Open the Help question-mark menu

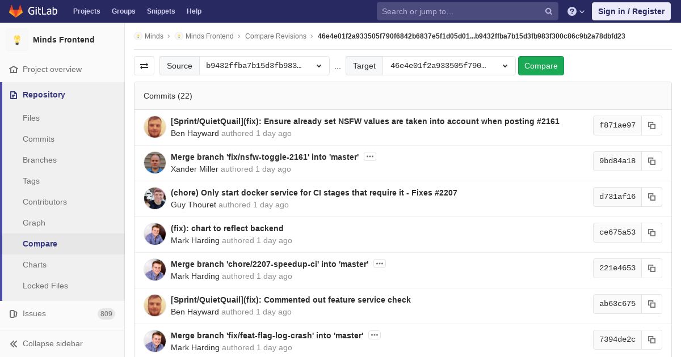coord(576,11)
